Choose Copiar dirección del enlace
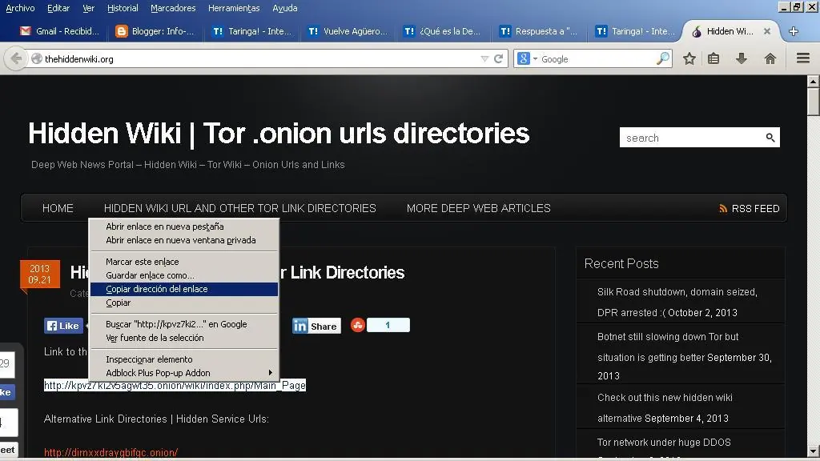 coord(184,289)
